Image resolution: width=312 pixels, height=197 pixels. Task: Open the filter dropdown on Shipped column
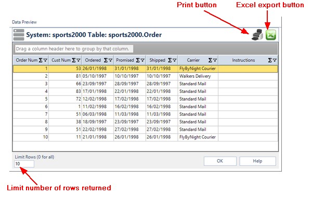click(x=175, y=60)
